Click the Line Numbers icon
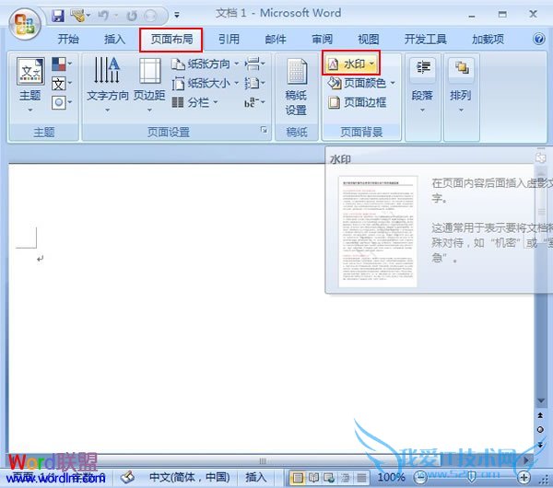 coord(254,84)
